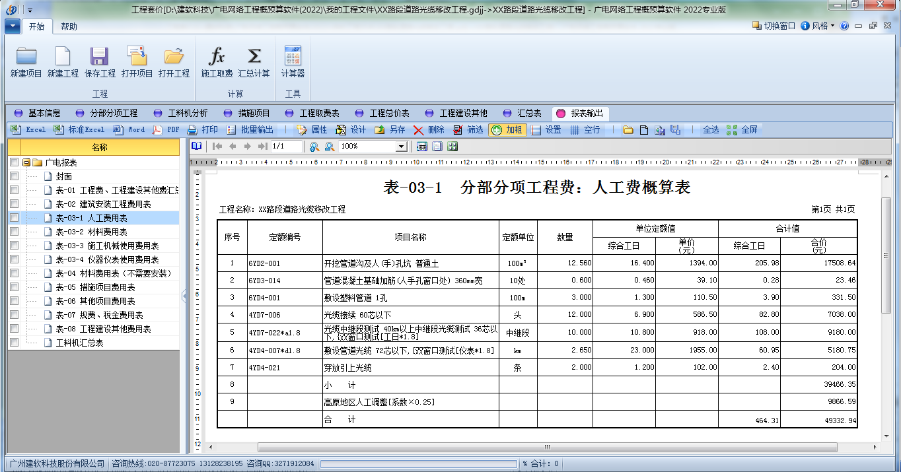Select 表-07 规费、税金费用表 in tree
Screen dimensions: 901x472
coord(99,315)
